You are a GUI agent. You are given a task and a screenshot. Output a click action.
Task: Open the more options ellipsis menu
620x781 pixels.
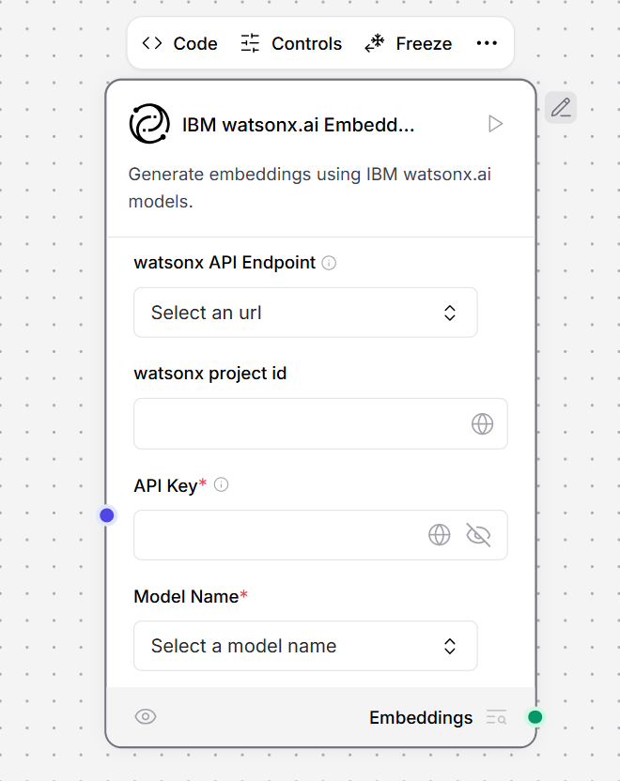point(487,42)
